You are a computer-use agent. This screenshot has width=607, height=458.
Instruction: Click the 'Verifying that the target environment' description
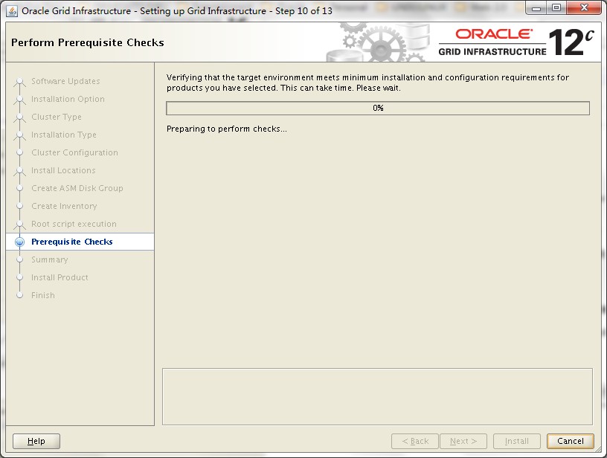(x=367, y=83)
